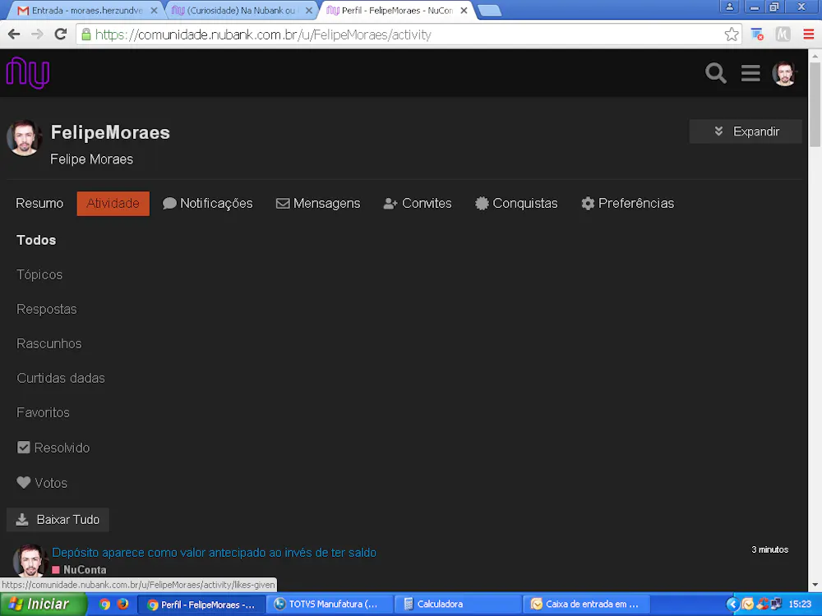822x616 pixels.
Task: Click the system tray clock showing 15:23
Action: pyautogui.click(x=800, y=605)
